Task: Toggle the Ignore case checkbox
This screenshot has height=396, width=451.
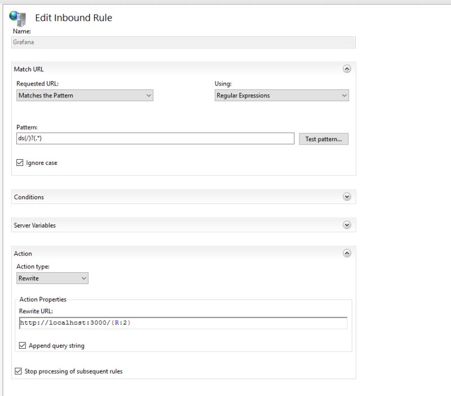Action: [21, 163]
